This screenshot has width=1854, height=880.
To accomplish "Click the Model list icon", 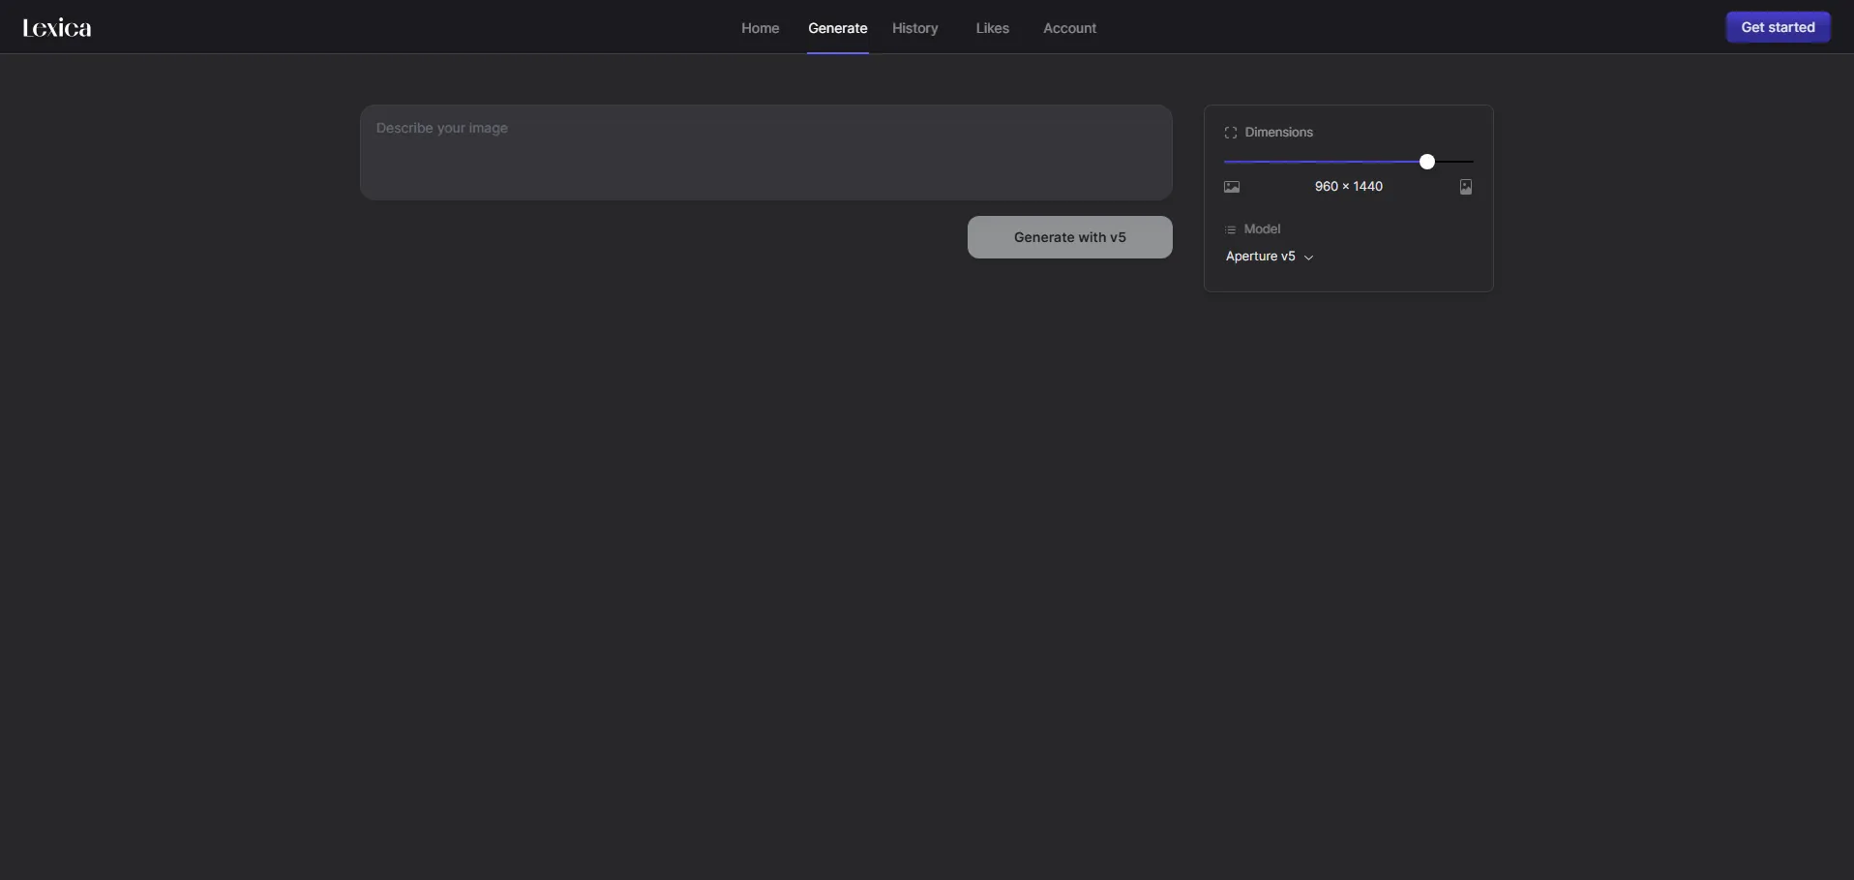I will 1231,229.
